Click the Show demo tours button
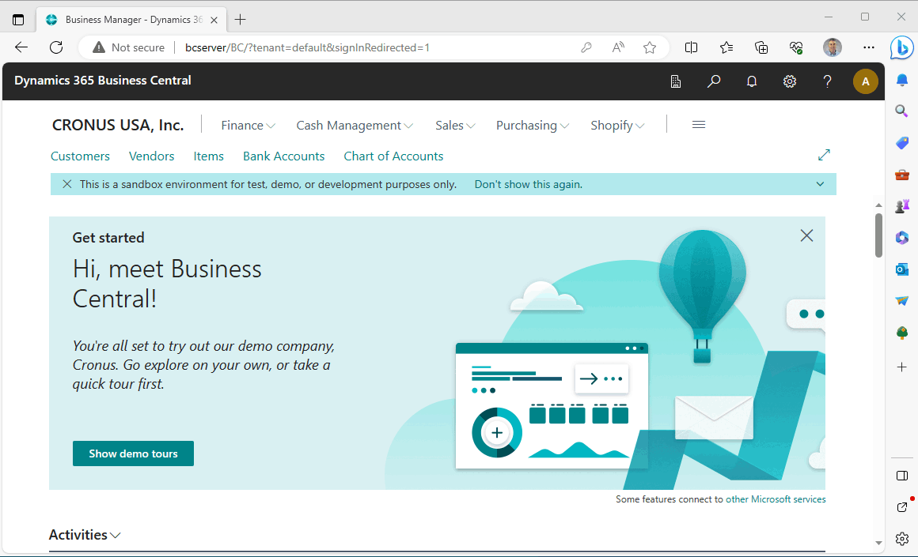The image size is (918, 557). (x=133, y=454)
